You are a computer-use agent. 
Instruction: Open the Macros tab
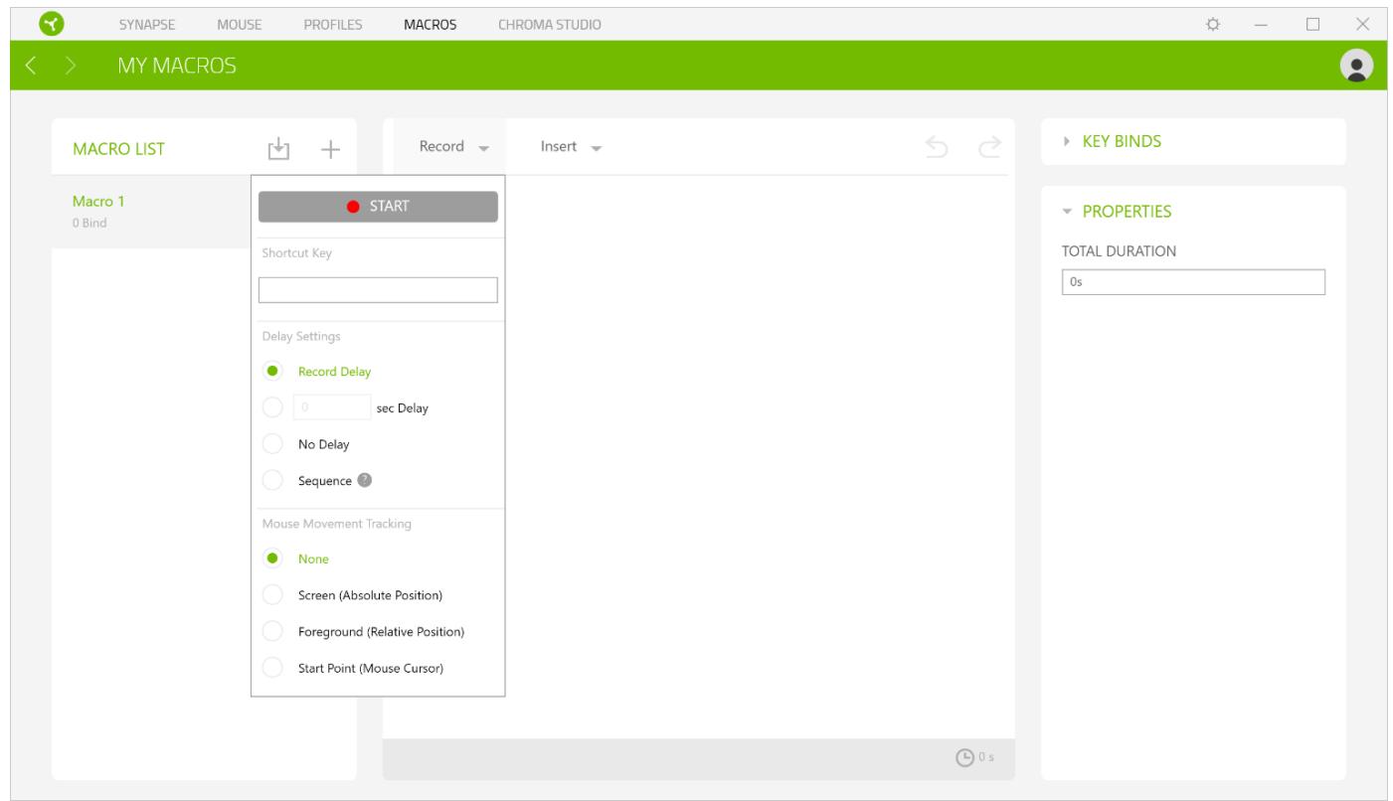click(x=431, y=23)
